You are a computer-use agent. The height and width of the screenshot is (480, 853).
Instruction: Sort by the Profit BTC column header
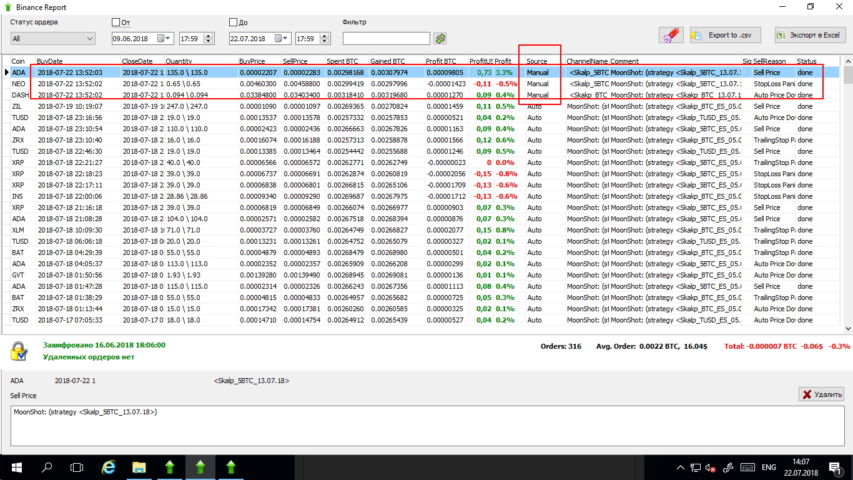point(446,61)
